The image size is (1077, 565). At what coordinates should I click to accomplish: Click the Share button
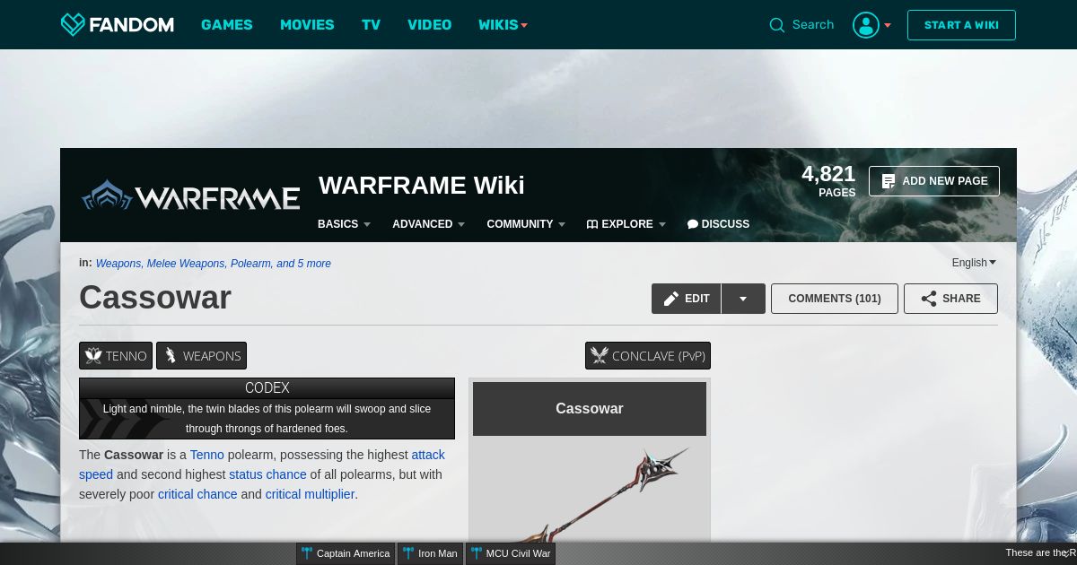coord(950,299)
